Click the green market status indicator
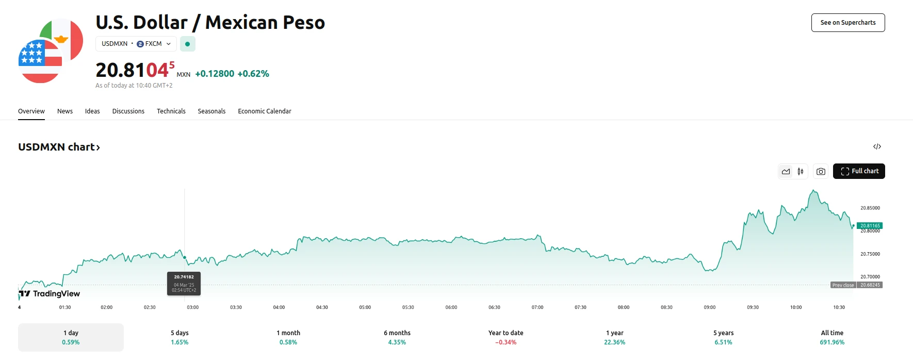The width and height of the screenshot is (913, 363). click(187, 44)
